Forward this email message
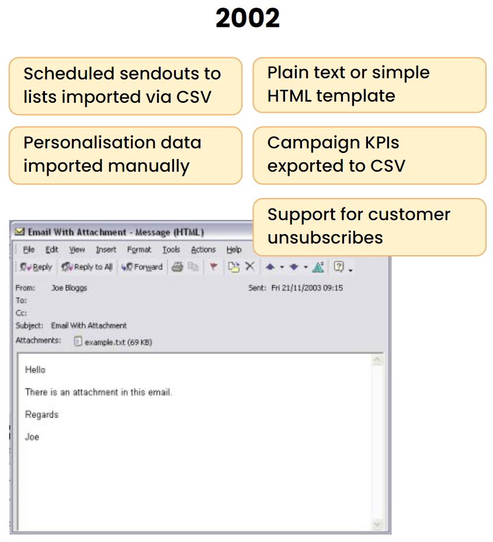The width and height of the screenshot is (493, 542). (x=142, y=267)
